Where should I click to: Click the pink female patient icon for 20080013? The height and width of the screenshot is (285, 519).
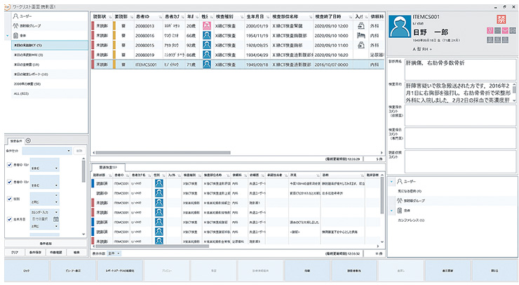click(208, 24)
